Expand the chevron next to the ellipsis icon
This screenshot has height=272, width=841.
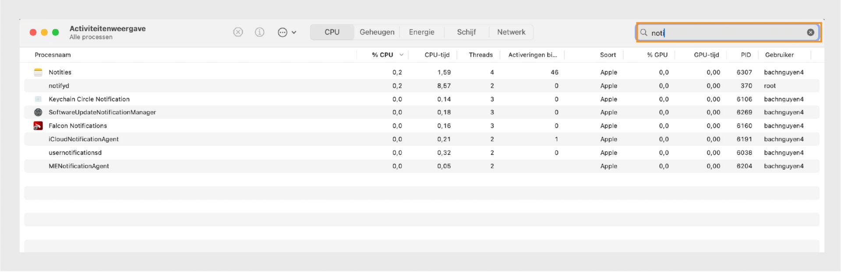[x=294, y=32]
